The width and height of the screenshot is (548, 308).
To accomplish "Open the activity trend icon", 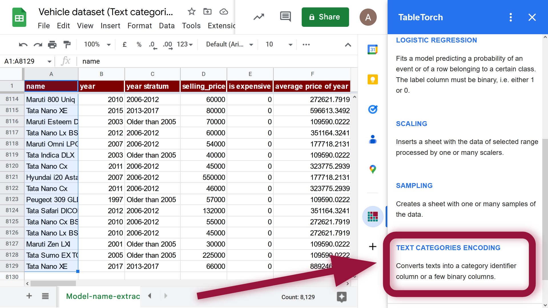I will [259, 17].
